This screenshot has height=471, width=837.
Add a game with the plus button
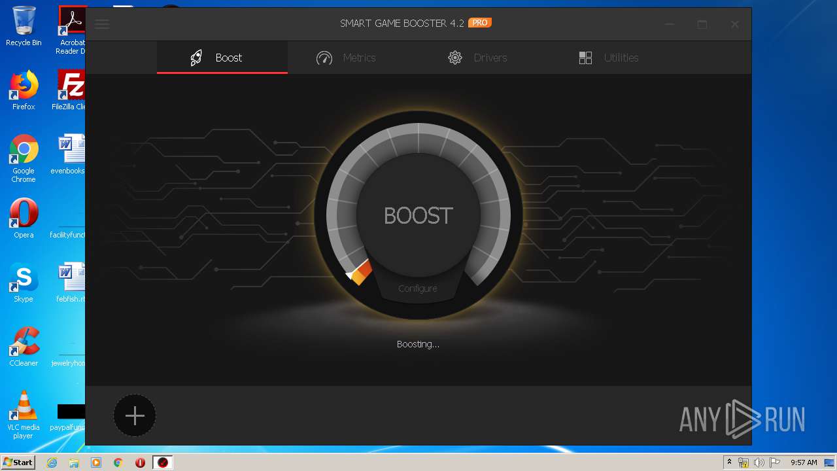(135, 415)
